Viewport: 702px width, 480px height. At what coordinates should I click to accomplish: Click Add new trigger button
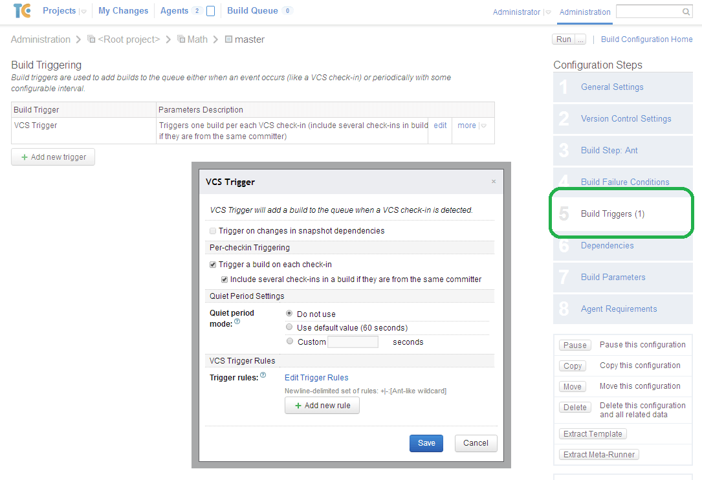53,157
